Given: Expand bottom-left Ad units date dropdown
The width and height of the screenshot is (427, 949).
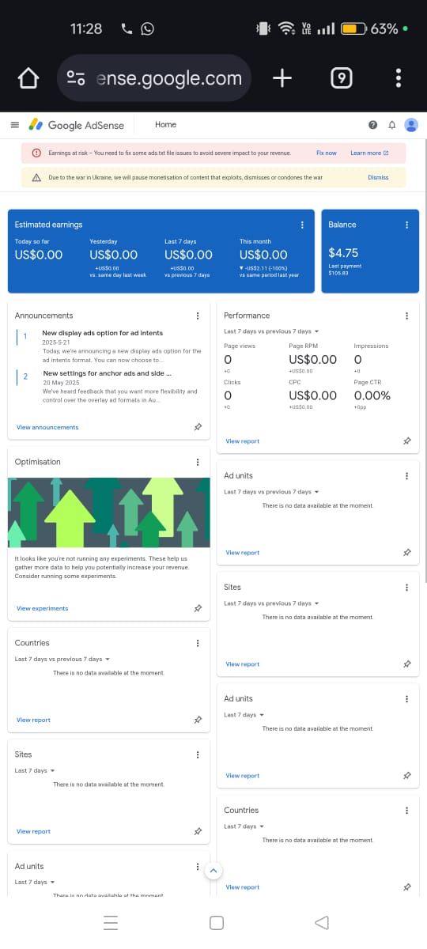Looking at the screenshot, I should (35, 882).
